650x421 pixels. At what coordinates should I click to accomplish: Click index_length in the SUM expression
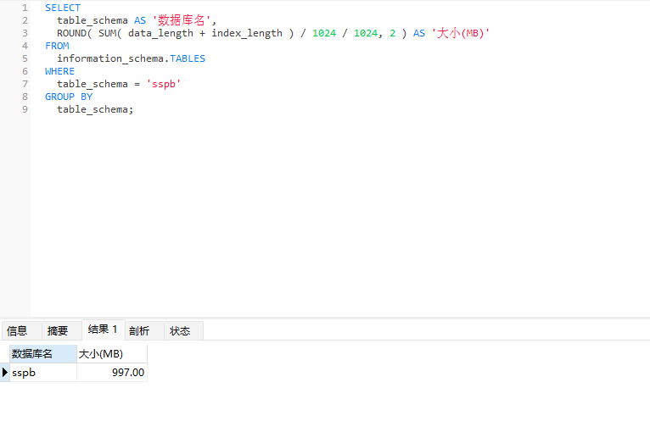pyautogui.click(x=247, y=33)
